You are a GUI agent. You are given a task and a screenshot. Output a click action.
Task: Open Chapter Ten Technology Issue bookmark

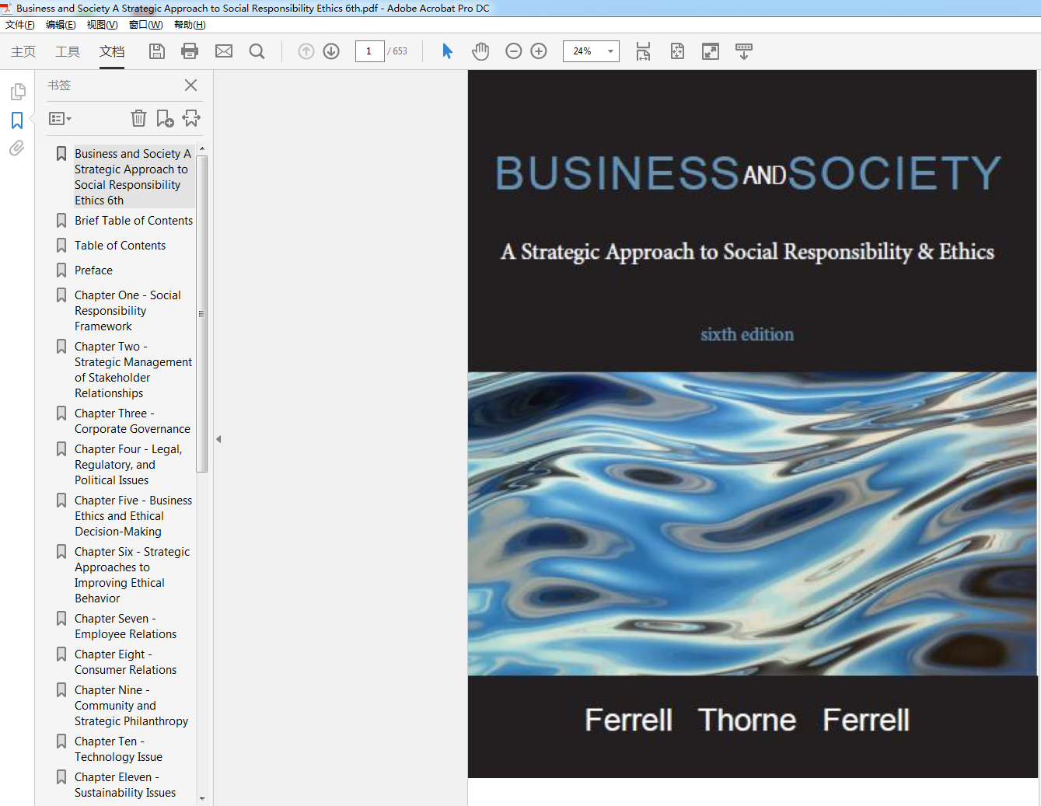(118, 749)
